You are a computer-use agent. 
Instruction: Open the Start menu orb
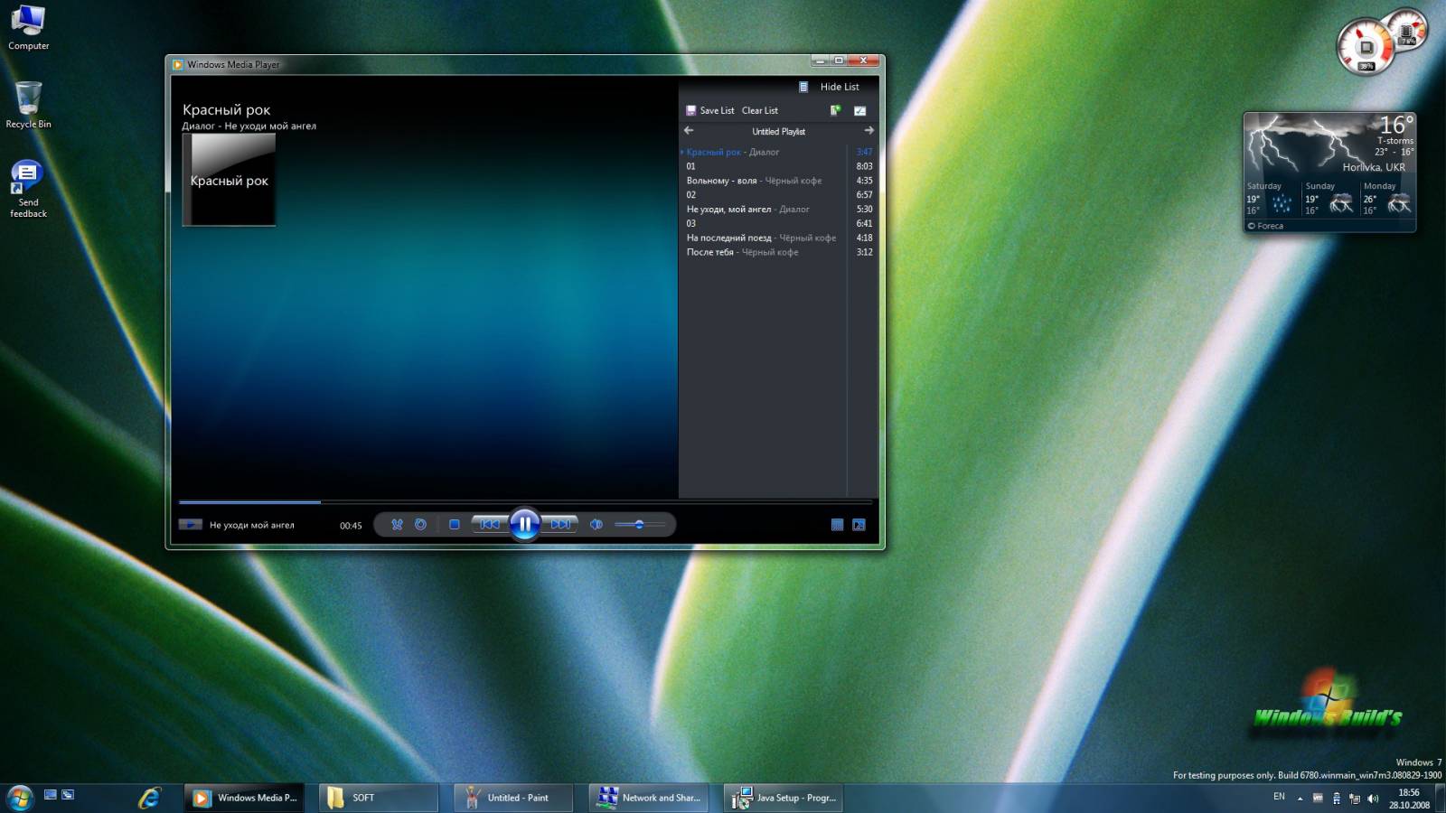[x=20, y=797]
